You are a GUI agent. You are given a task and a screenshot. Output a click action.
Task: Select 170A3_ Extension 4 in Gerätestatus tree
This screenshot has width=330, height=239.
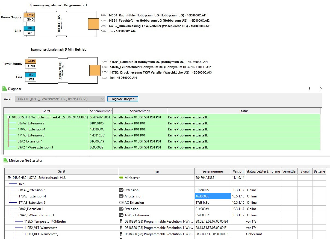click(x=32, y=196)
